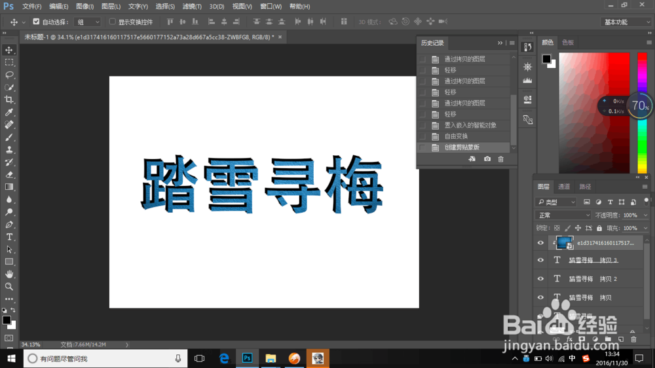Select the Lasso tool

click(x=9, y=75)
